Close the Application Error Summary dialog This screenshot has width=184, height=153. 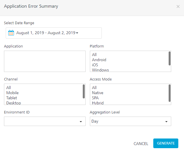178,7
